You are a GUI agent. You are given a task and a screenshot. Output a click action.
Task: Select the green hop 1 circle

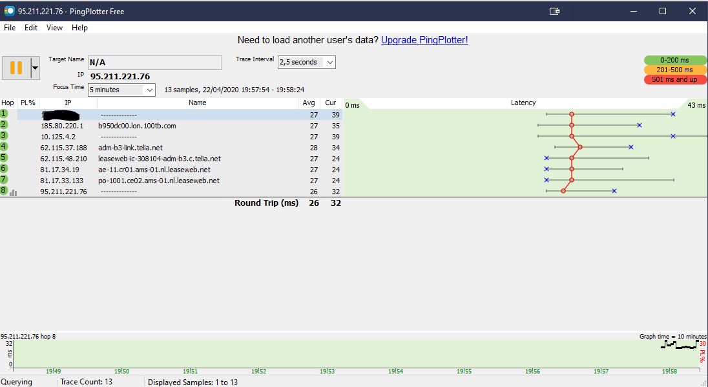5,114
